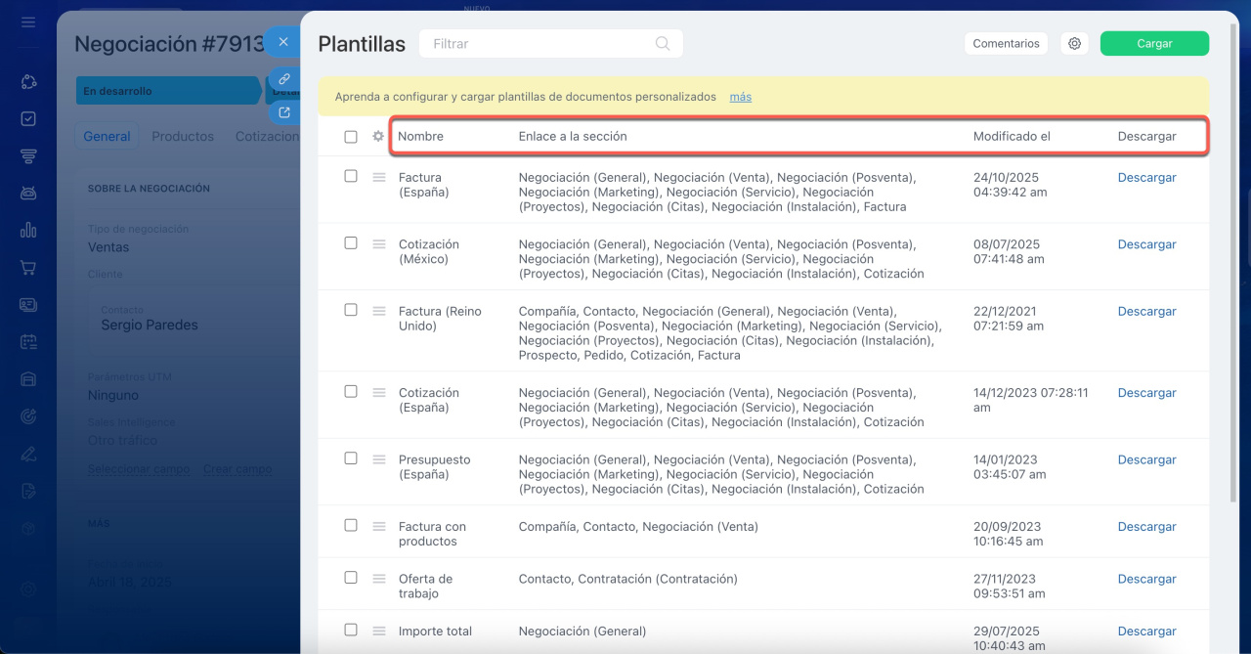
Task: Click the gear settings icon near Comentarios
Action: tap(1074, 44)
